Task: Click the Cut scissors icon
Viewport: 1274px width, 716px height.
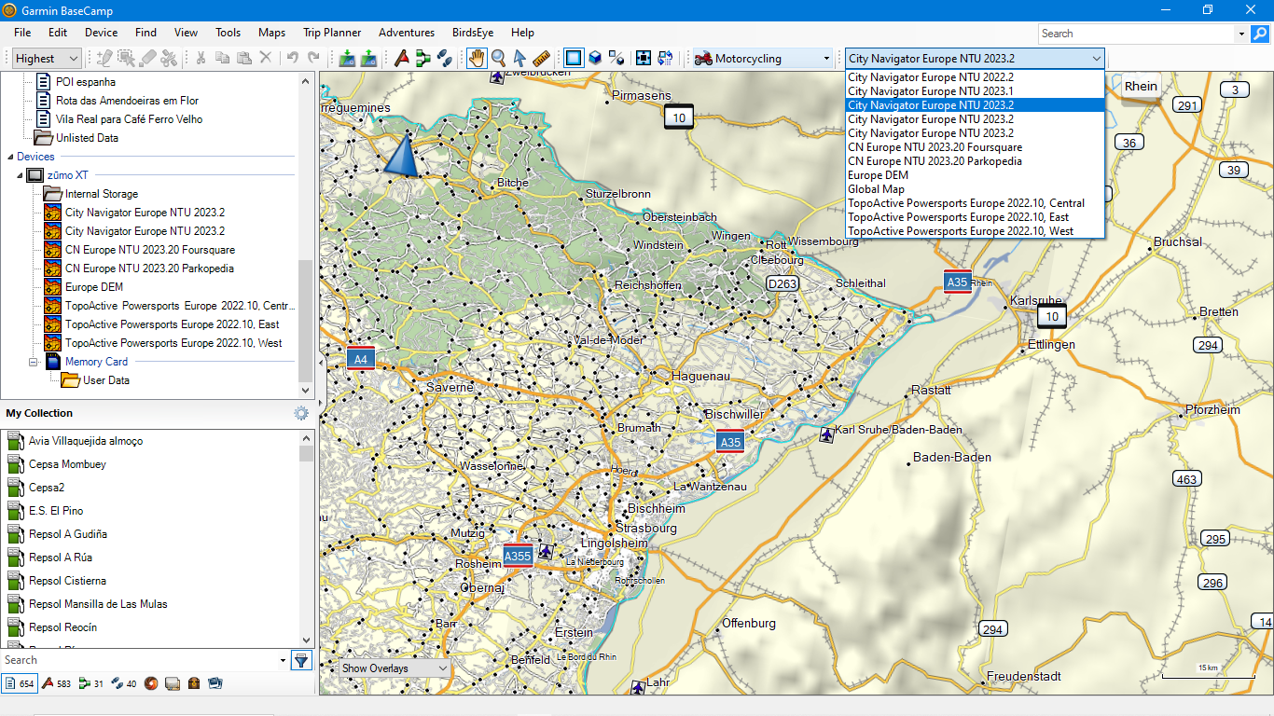Action: (201, 58)
